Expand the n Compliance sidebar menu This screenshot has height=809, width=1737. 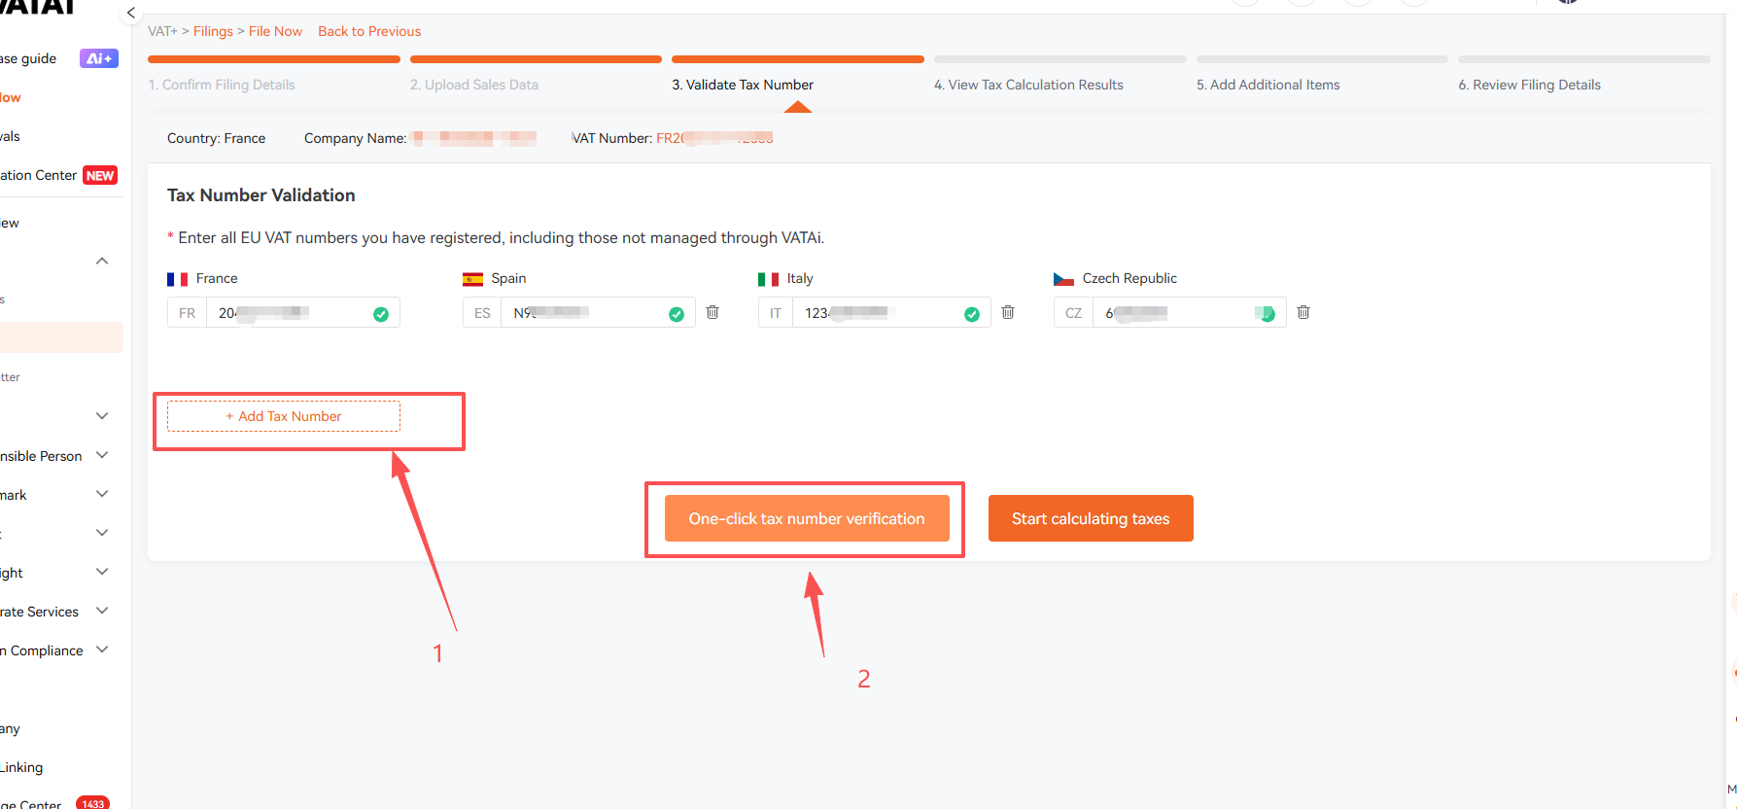click(x=102, y=650)
